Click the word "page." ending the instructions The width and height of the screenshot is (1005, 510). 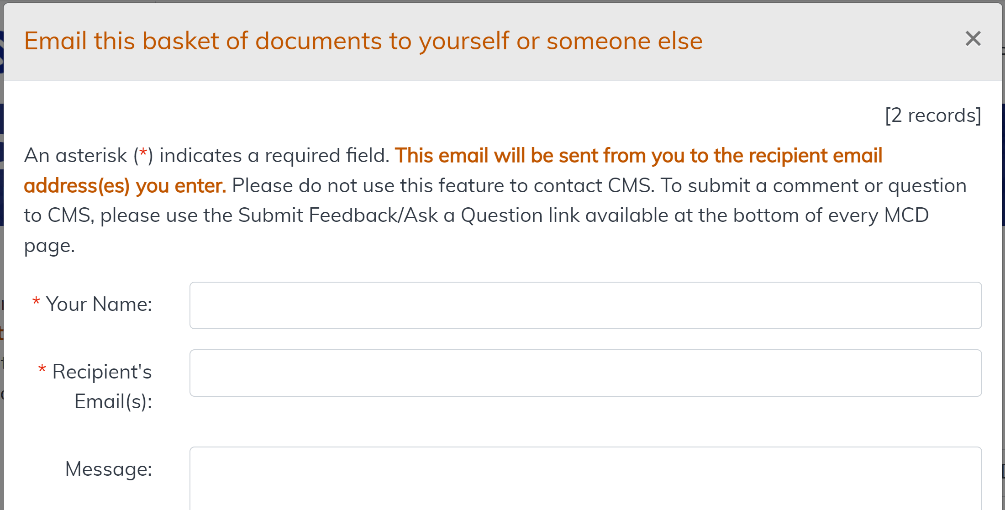49,246
